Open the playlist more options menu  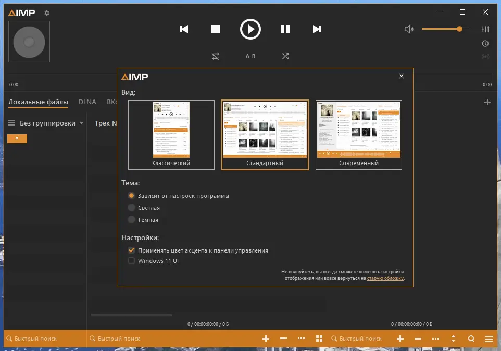tap(435, 339)
